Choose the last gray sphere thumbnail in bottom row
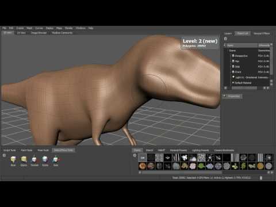The image size is (276, 207). point(269,166)
